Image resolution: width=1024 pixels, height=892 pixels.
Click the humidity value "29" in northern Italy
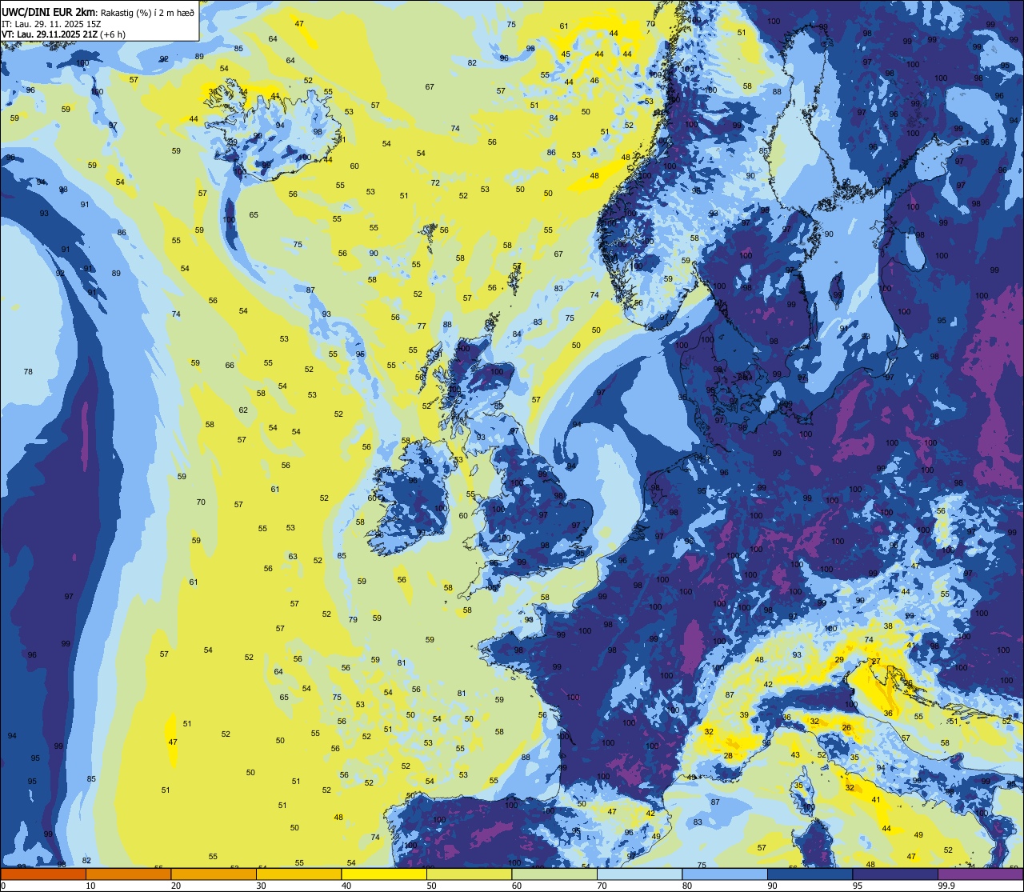click(839, 660)
